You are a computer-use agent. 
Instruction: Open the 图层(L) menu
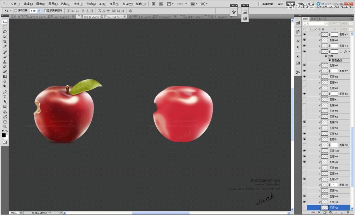tap(53, 4)
